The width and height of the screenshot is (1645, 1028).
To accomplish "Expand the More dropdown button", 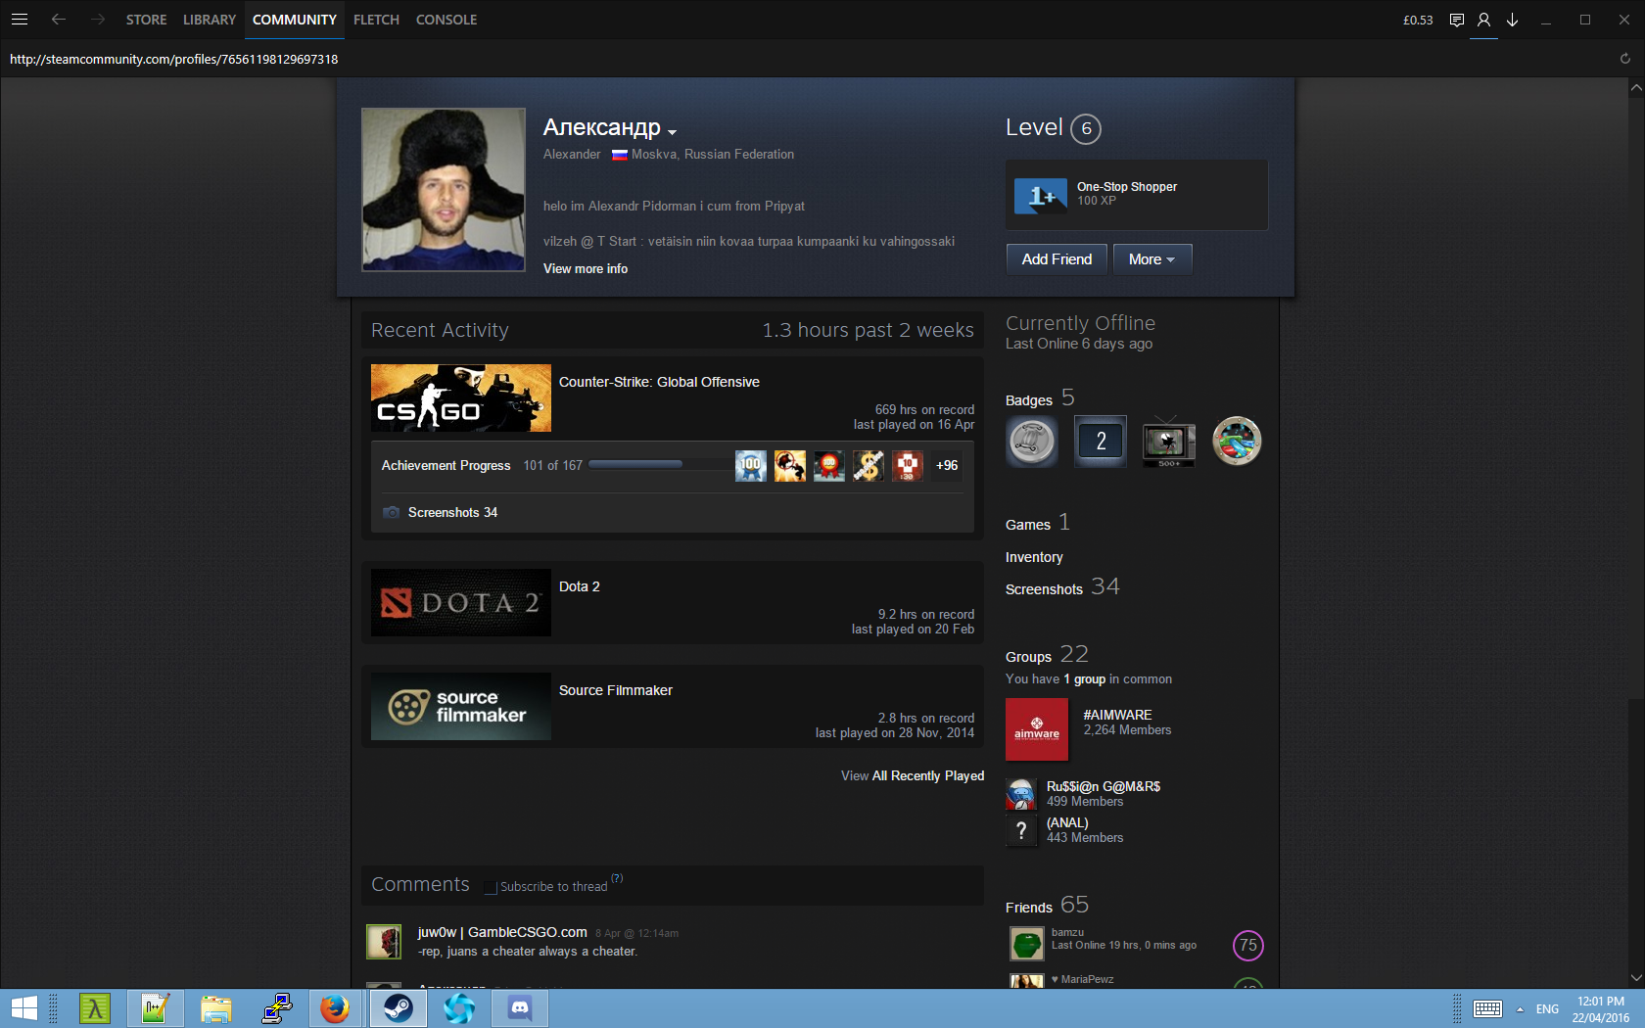I will pos(1151,259).
